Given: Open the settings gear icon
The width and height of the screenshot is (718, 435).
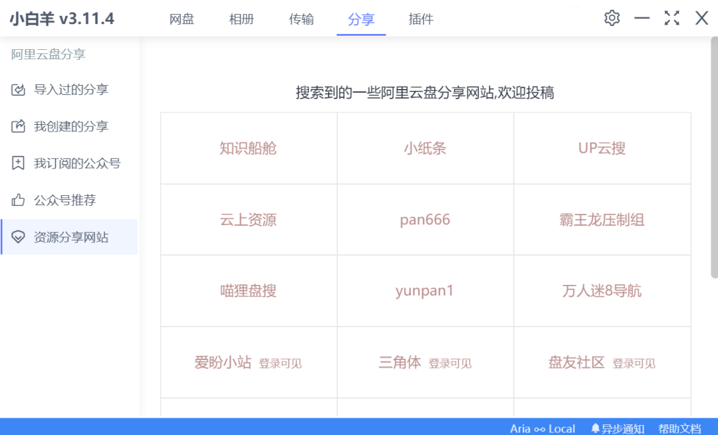Looking at the screenshot, I should (612, 19).
